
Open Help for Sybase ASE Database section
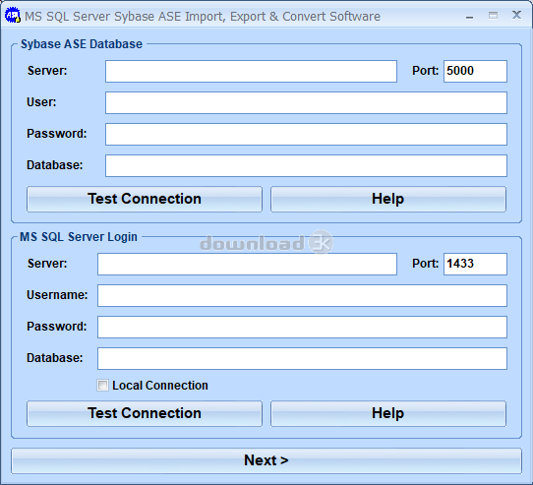pos(388,199)
